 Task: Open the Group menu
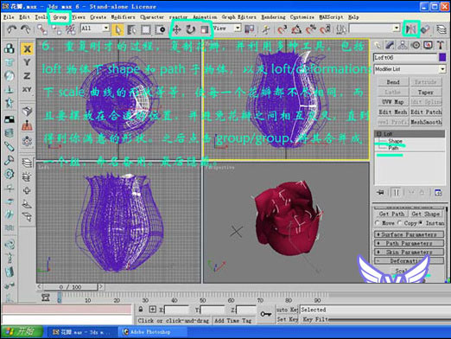[60, 17]
